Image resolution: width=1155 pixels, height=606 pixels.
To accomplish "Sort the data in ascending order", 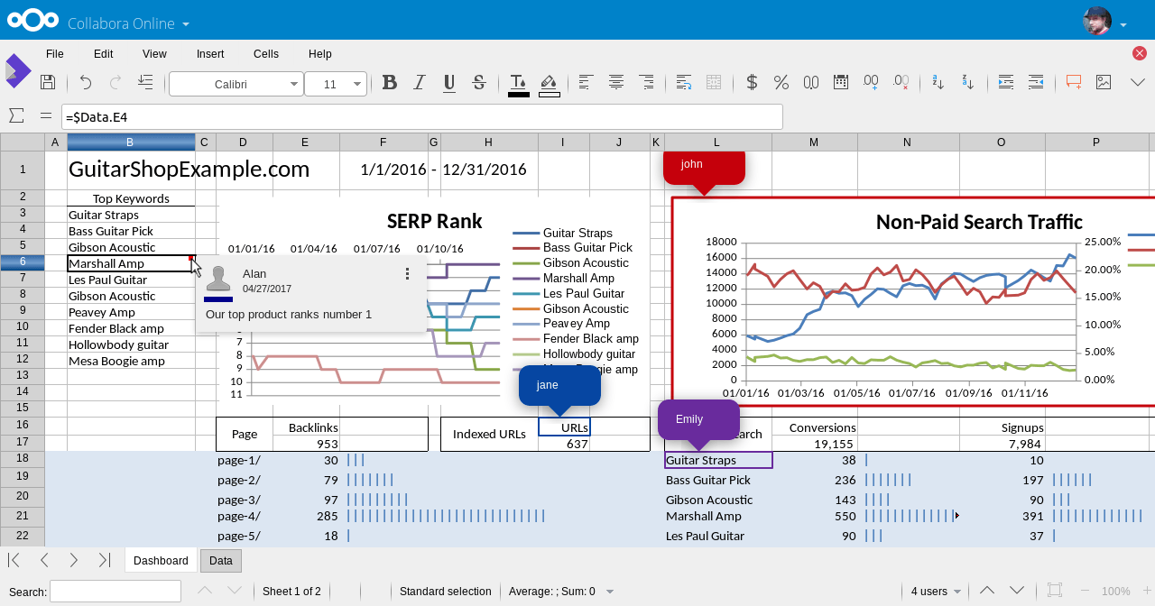I will (937, 82).
